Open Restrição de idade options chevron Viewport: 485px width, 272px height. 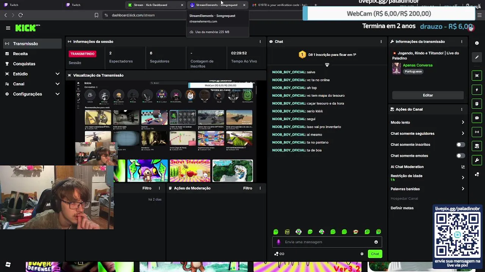click(x=463, y=178)
